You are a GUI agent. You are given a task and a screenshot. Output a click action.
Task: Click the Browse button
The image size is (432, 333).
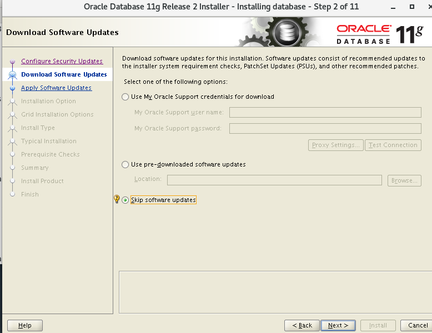[x=404, y=181]
